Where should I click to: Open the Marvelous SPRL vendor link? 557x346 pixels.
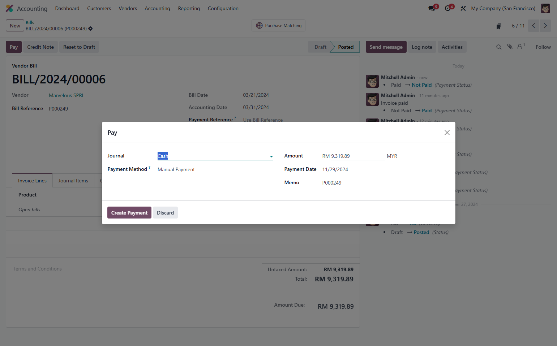(x=67, y=95)
